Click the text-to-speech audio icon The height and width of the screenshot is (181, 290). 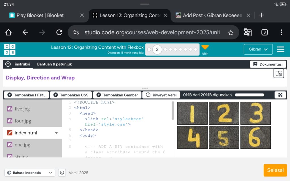click(x=279, y=74)
